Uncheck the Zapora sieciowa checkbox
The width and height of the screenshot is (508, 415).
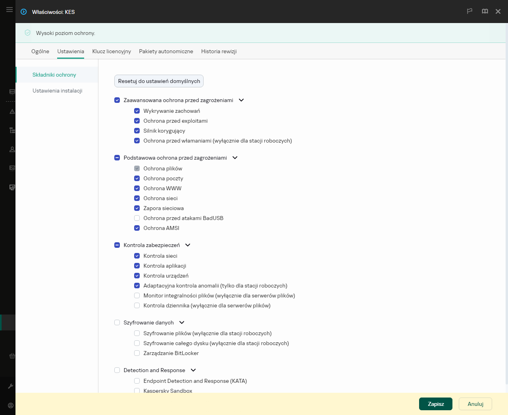point(137,208)
